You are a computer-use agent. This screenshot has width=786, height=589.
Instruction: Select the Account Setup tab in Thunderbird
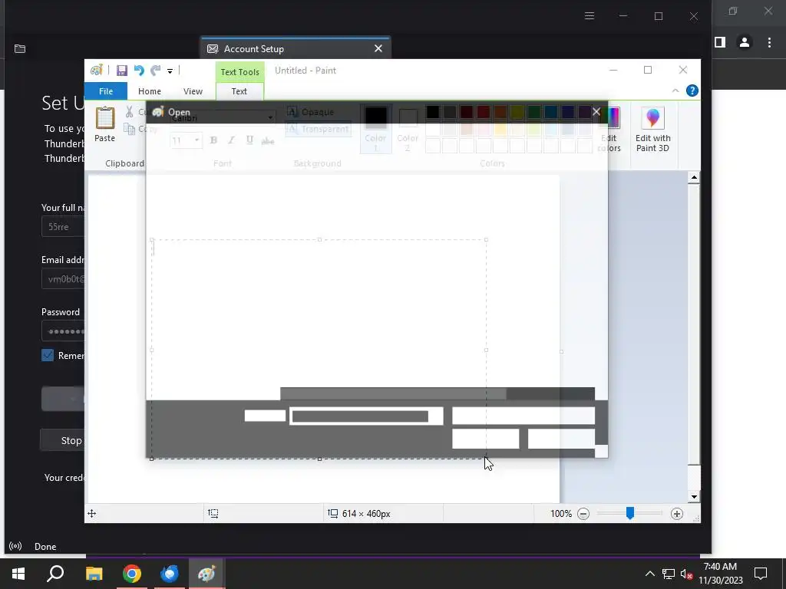tap(296, 48)
